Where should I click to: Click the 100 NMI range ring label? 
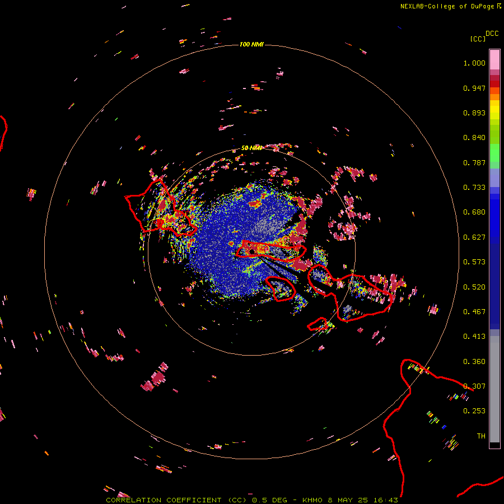coord(251,44)
